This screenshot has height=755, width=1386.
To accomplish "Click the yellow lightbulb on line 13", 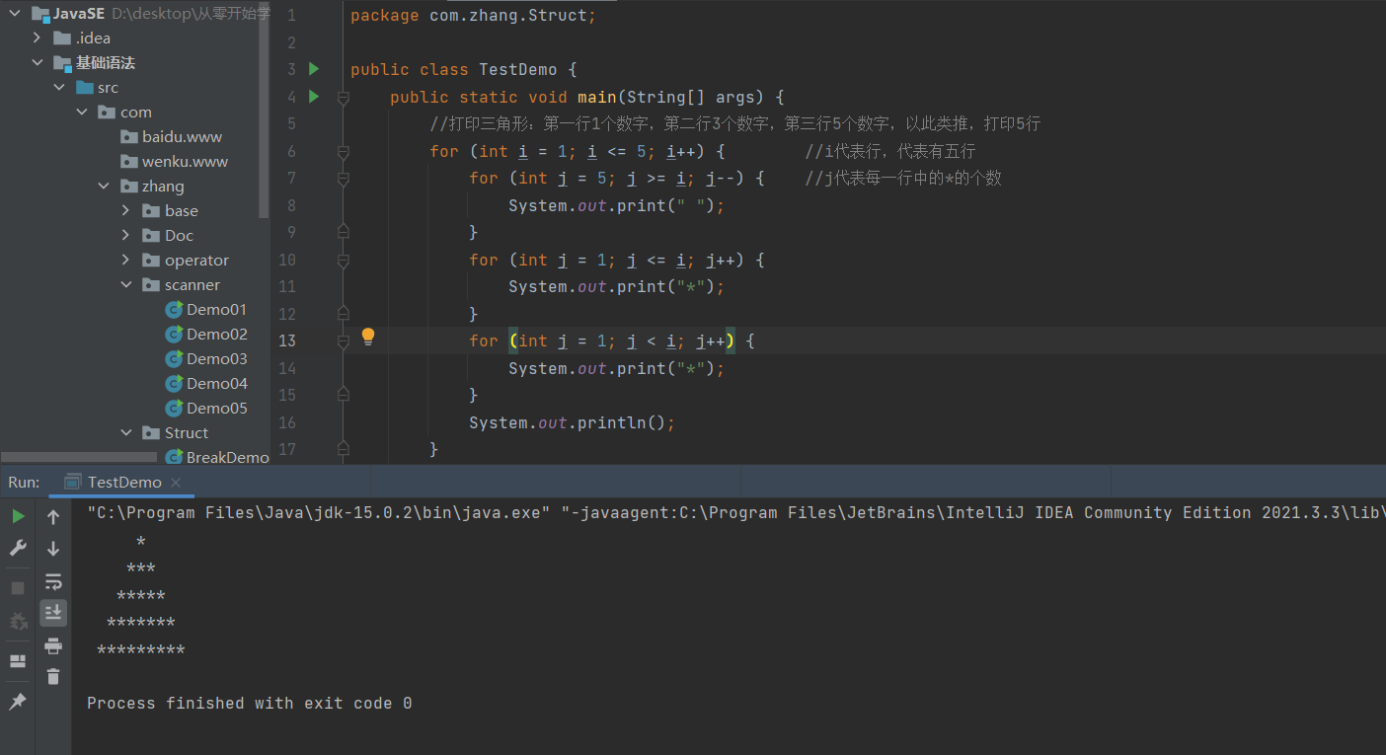I will (368, 337).
